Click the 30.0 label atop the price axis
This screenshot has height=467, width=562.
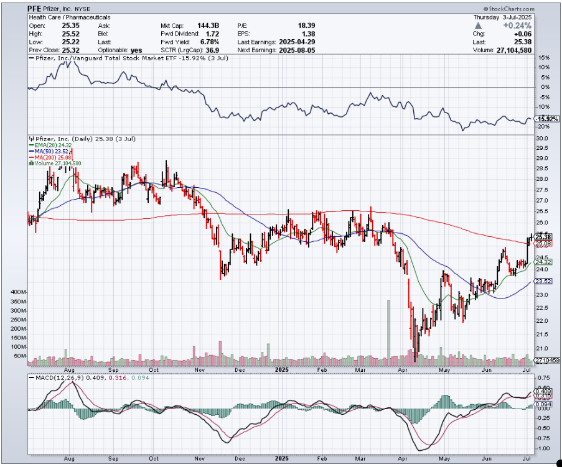[x=543, y=139]
